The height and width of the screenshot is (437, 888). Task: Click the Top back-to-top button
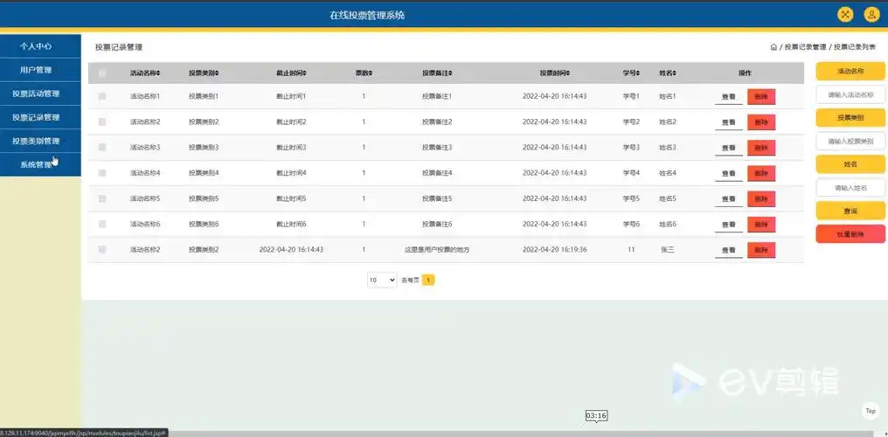[871, 411]
